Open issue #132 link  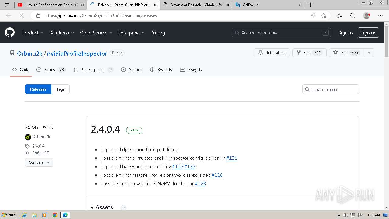click(190, 166)
